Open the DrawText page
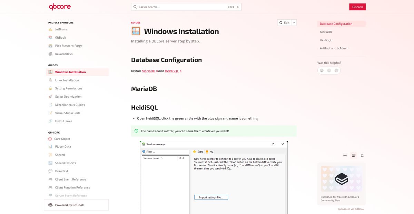The image size is (414, 214). [77, 171]
